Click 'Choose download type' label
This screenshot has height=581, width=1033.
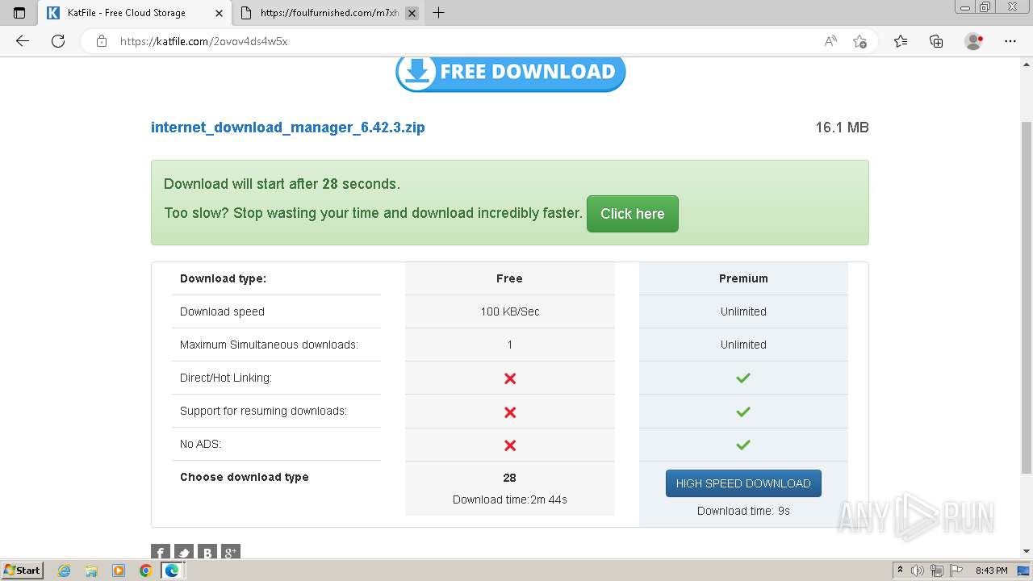[x=244, y=477]
